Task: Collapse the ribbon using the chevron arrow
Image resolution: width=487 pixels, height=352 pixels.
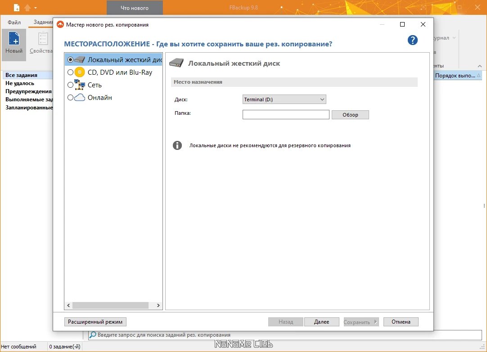Action: tap(480, 66)
